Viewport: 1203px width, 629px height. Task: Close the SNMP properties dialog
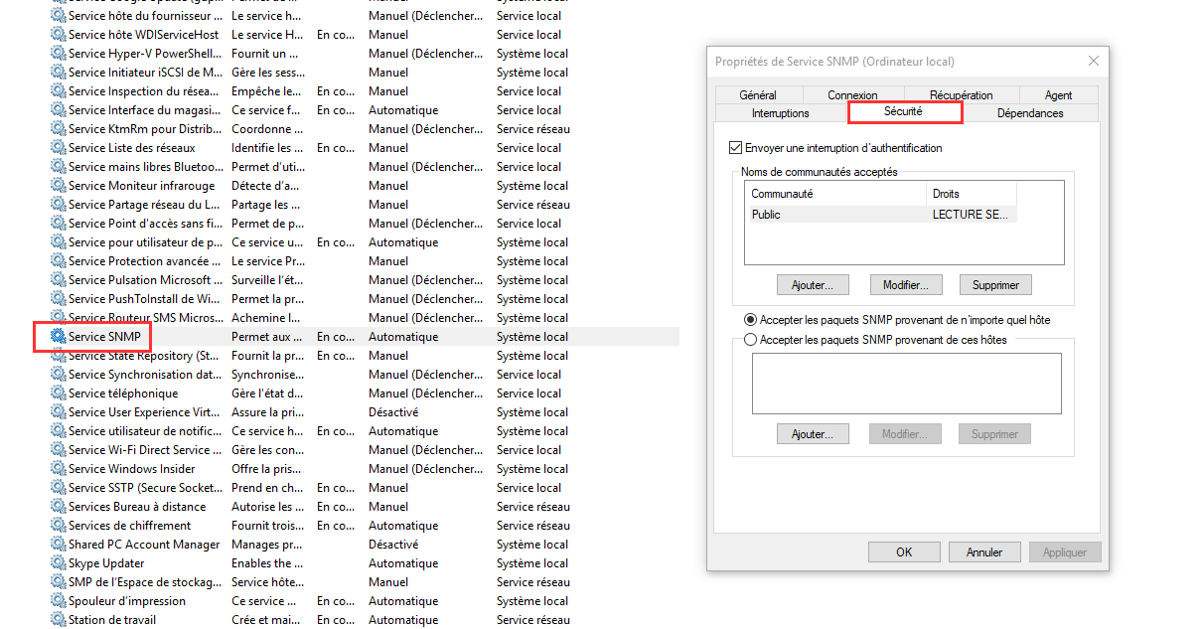pyautogui.click(x=1093, y=61)
